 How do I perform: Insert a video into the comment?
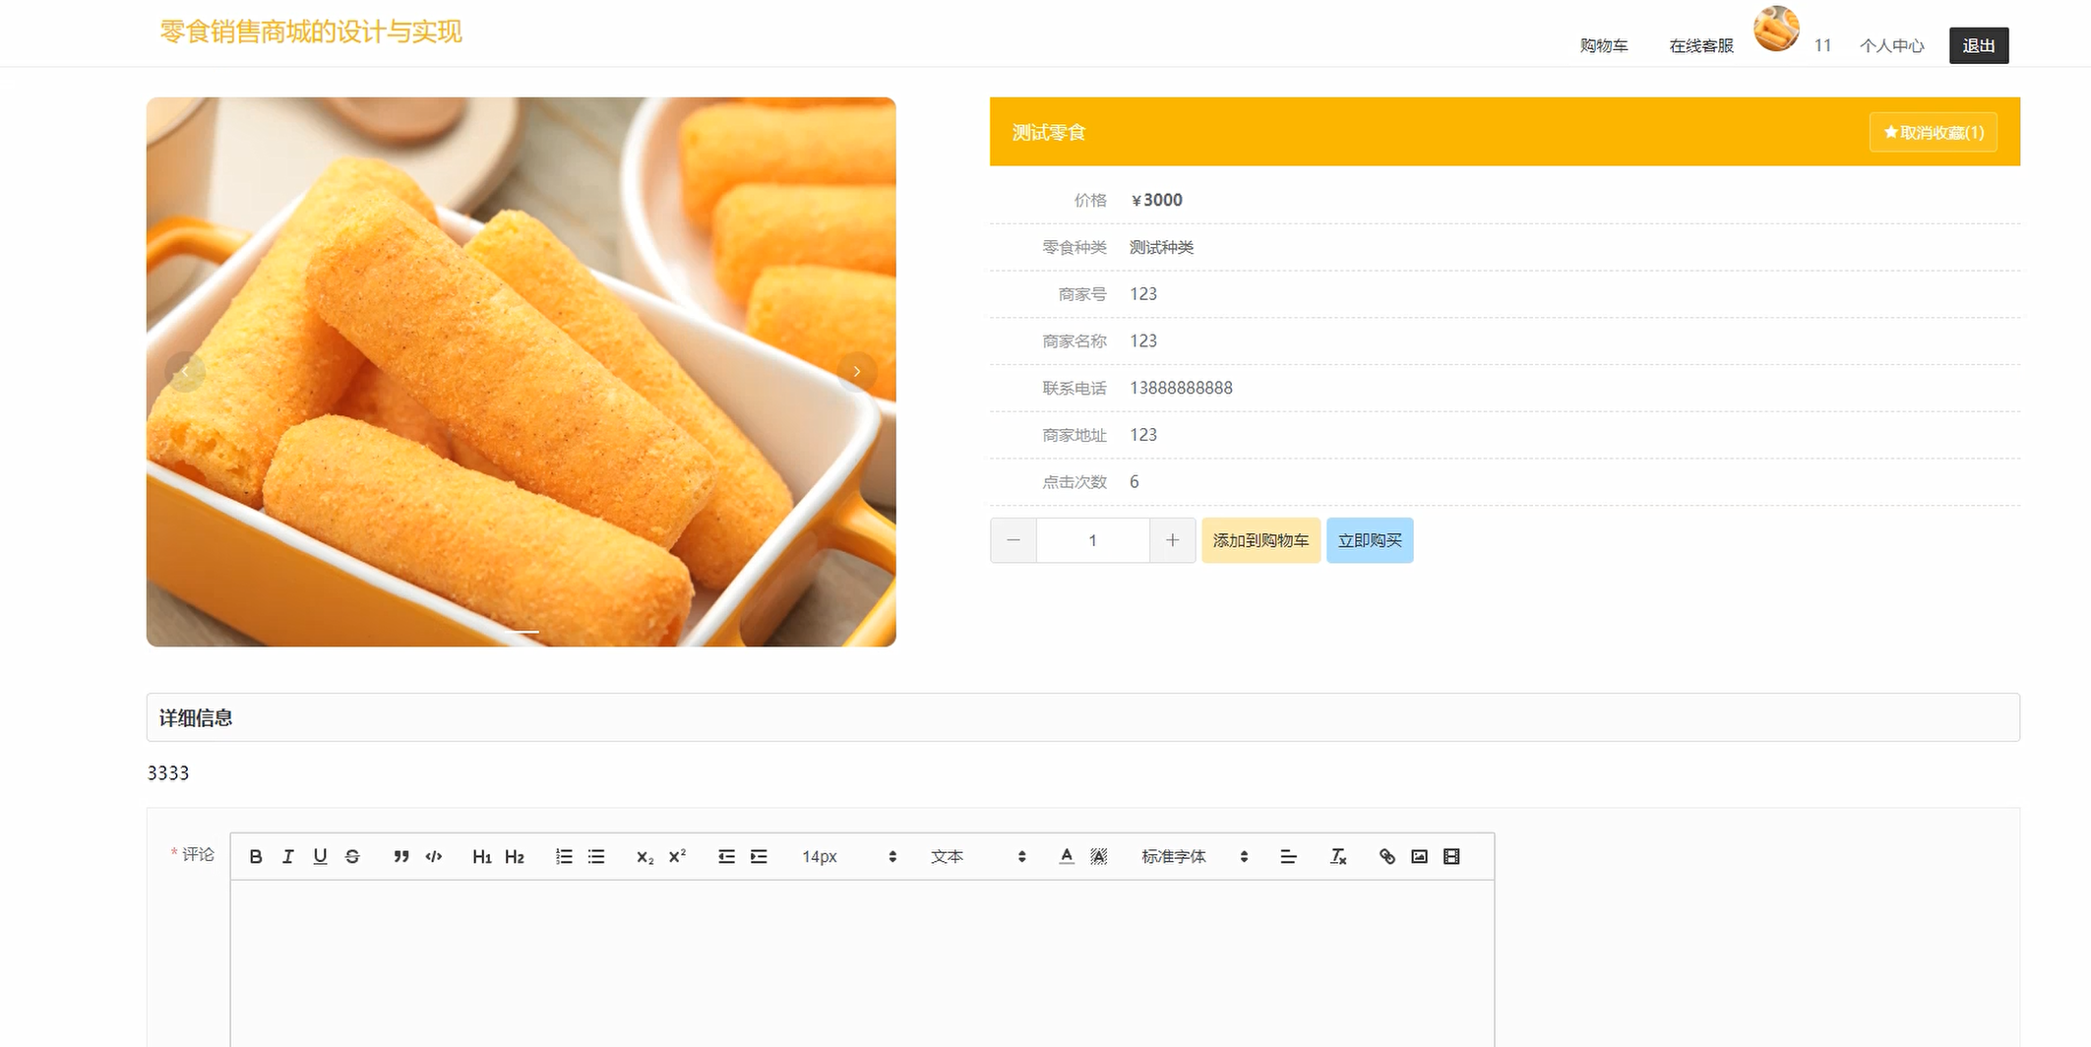click(x=1451, y=857)
